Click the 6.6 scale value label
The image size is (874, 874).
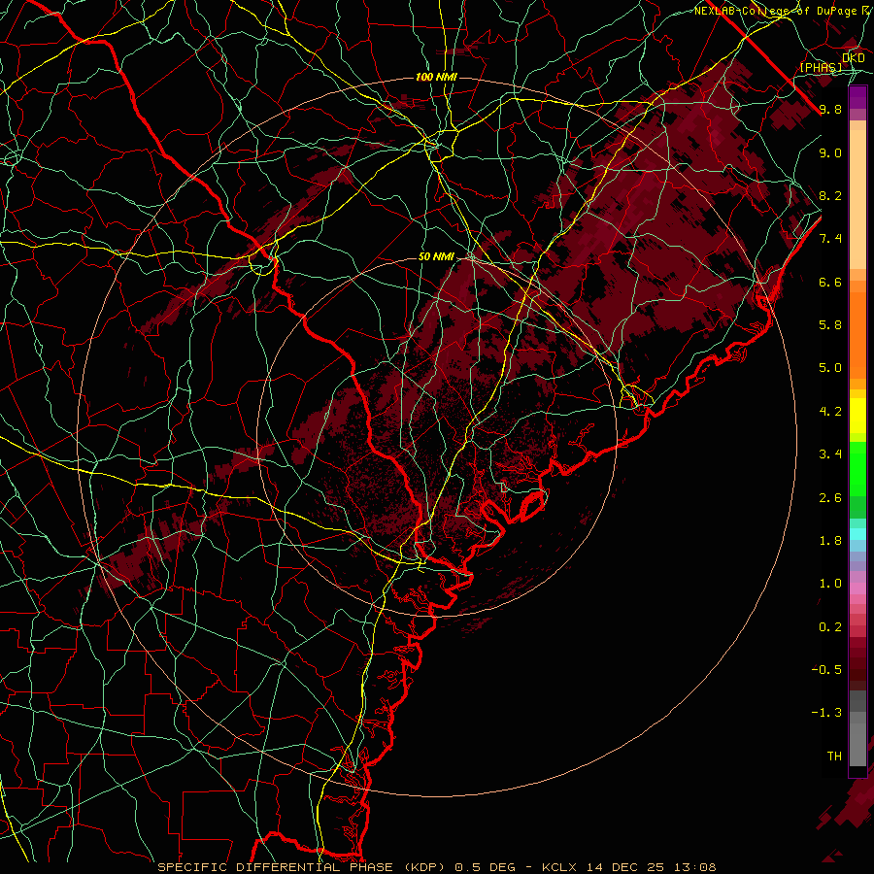pos(830,282)
